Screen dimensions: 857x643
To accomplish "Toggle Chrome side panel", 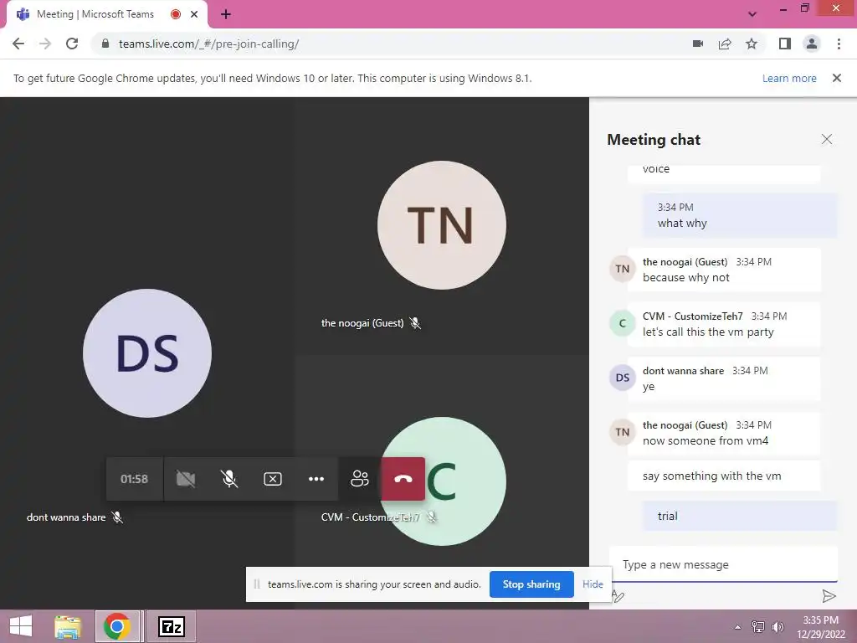I will [785, 44].
